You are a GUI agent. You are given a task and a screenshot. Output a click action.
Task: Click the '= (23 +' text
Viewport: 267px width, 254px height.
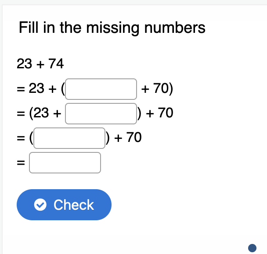coord(40,114)
